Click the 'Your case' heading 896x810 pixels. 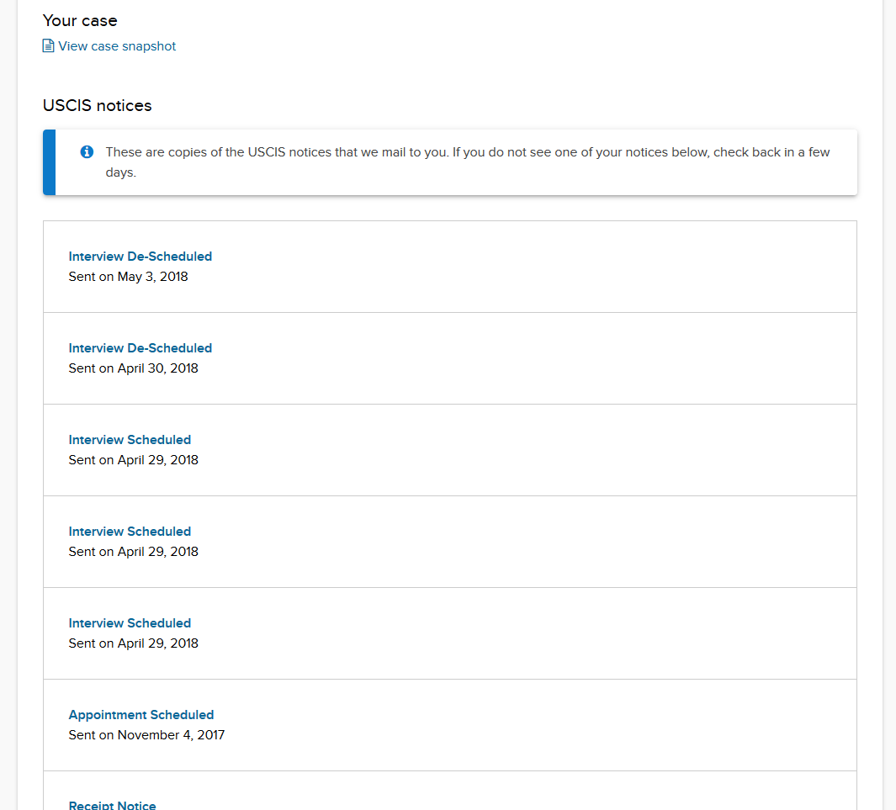point(80,20)
